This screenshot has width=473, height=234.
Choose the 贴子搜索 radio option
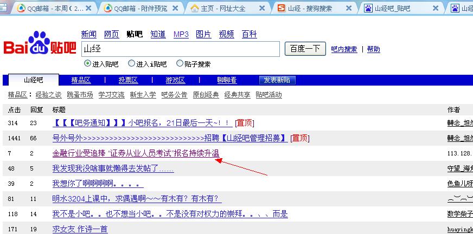(180, 64)
